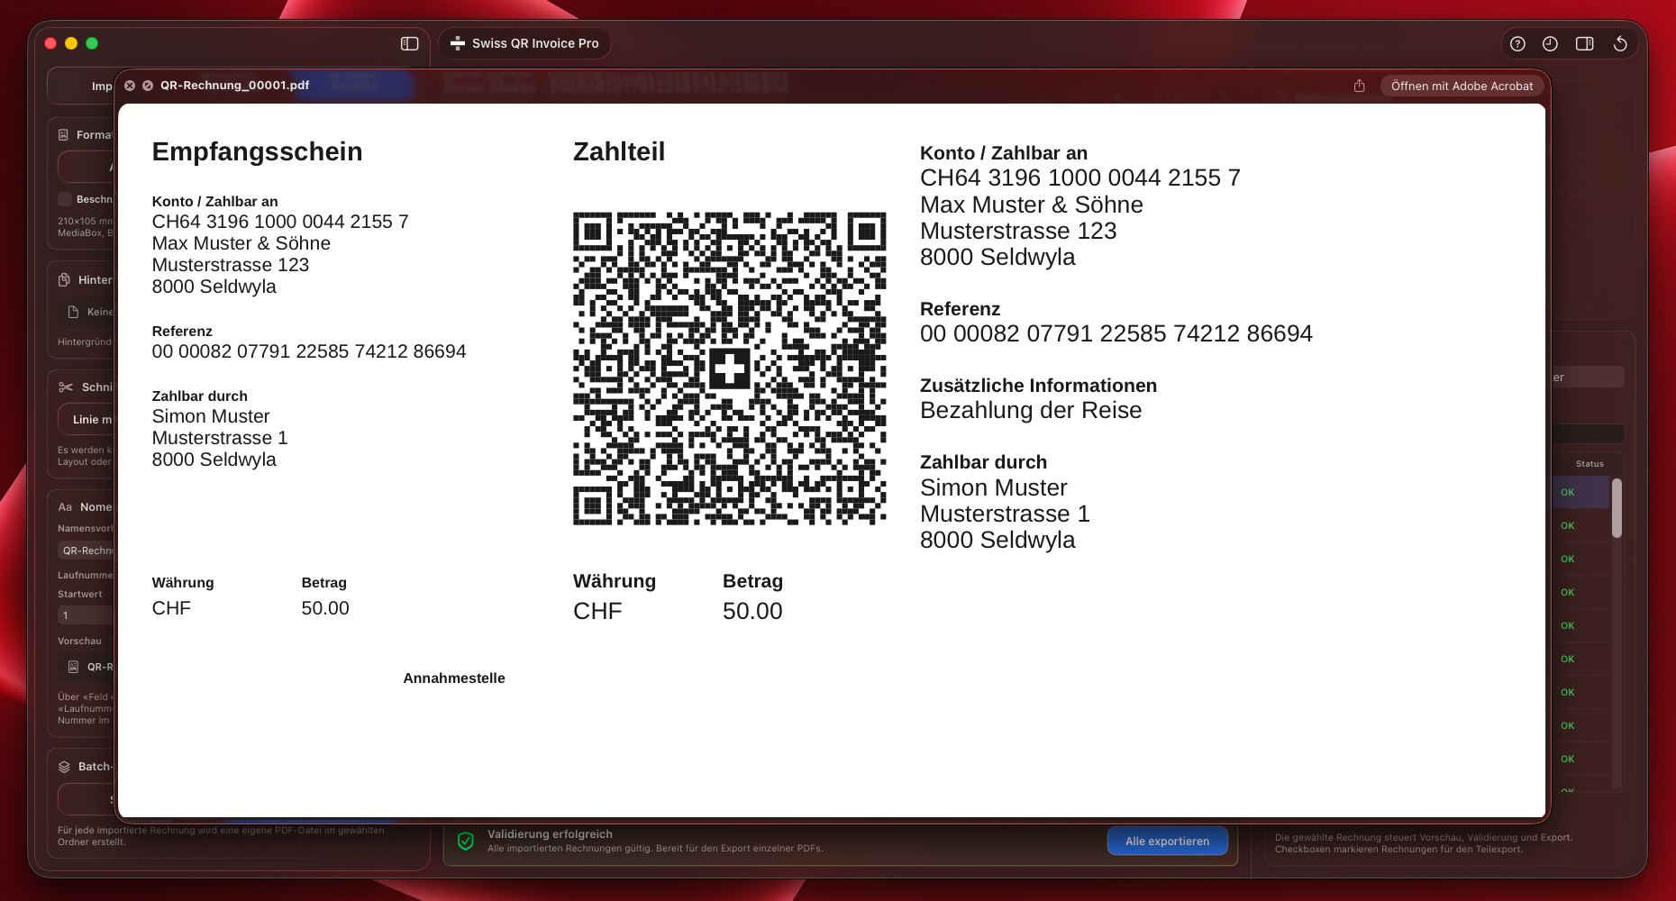Click Zusätzliche Informationen label in PDF
Image resolution: width=1676 pixels, height=901 pixels.
pos(1038,386)
